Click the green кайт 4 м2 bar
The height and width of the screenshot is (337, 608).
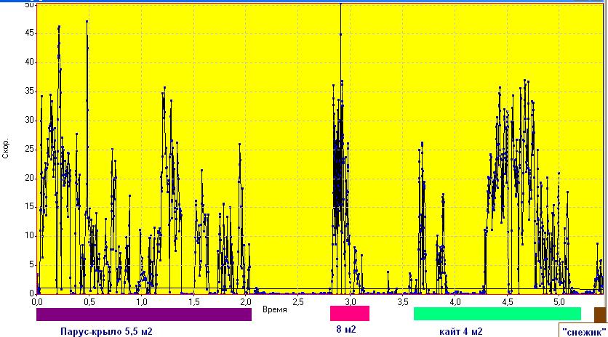497,314
